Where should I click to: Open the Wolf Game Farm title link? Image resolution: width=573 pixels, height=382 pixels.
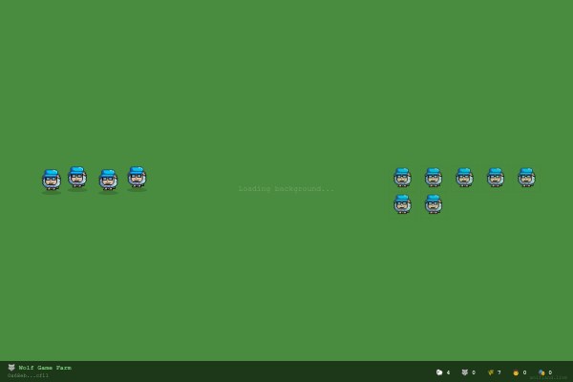pyautogui.click(x=45, y=368)
